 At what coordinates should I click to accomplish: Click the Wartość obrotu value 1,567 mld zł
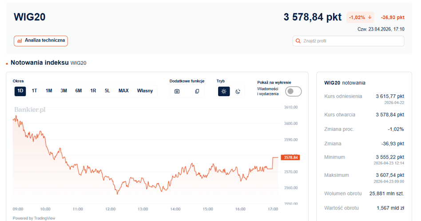(x=390, y=208)
